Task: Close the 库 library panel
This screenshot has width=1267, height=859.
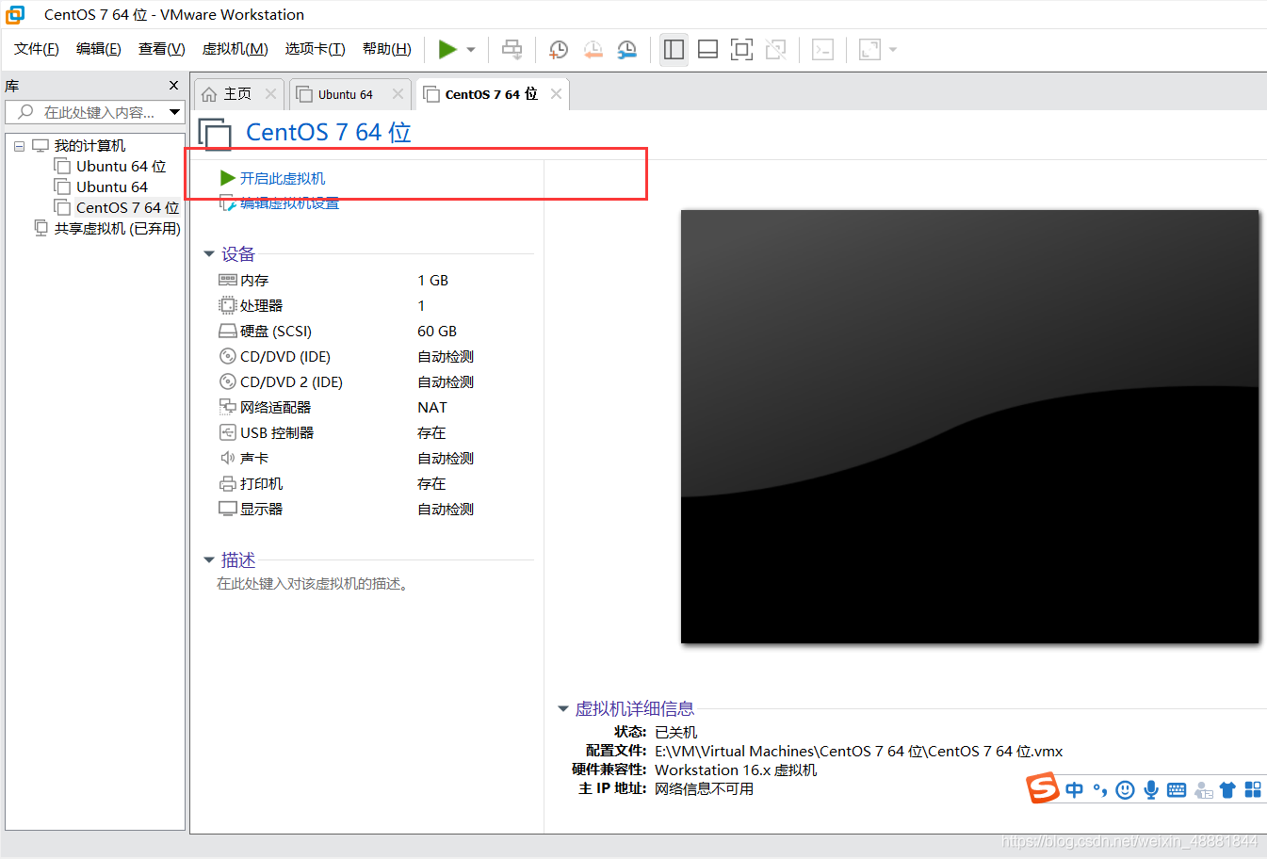Action: (173, 86)
